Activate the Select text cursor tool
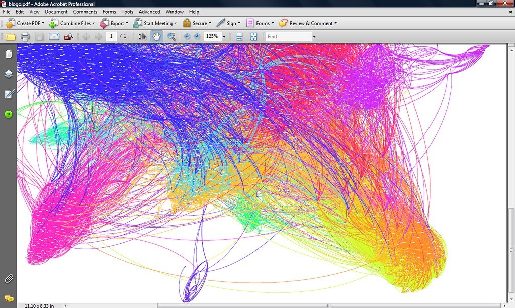Viewport: 515px width, 308px height. (x=142, y=36)
